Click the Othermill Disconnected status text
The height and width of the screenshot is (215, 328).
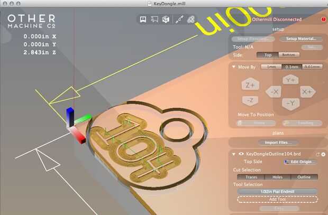pos(277,20)
